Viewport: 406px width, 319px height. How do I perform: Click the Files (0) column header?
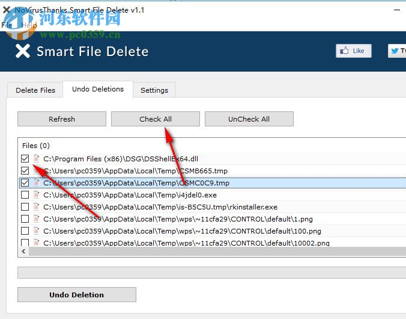tap(35, 146)
